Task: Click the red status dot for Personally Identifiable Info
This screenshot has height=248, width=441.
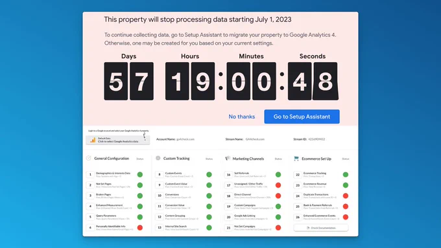Action: [140, 227]
